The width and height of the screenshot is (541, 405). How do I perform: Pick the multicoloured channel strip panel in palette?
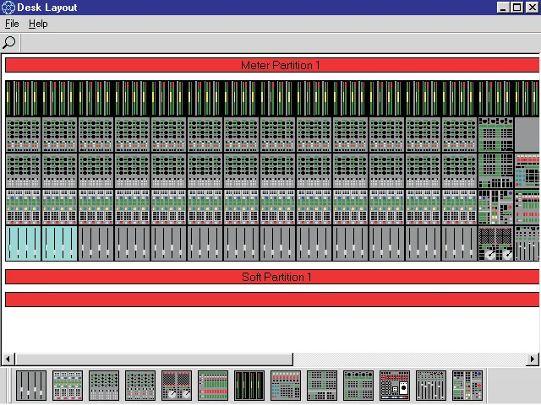click(x=68, y=386)
